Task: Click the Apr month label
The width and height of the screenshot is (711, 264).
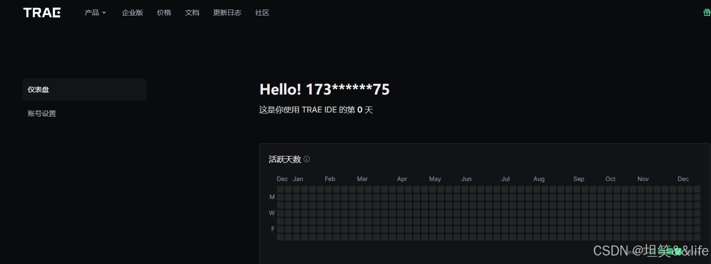Action: tap(402, 179)
